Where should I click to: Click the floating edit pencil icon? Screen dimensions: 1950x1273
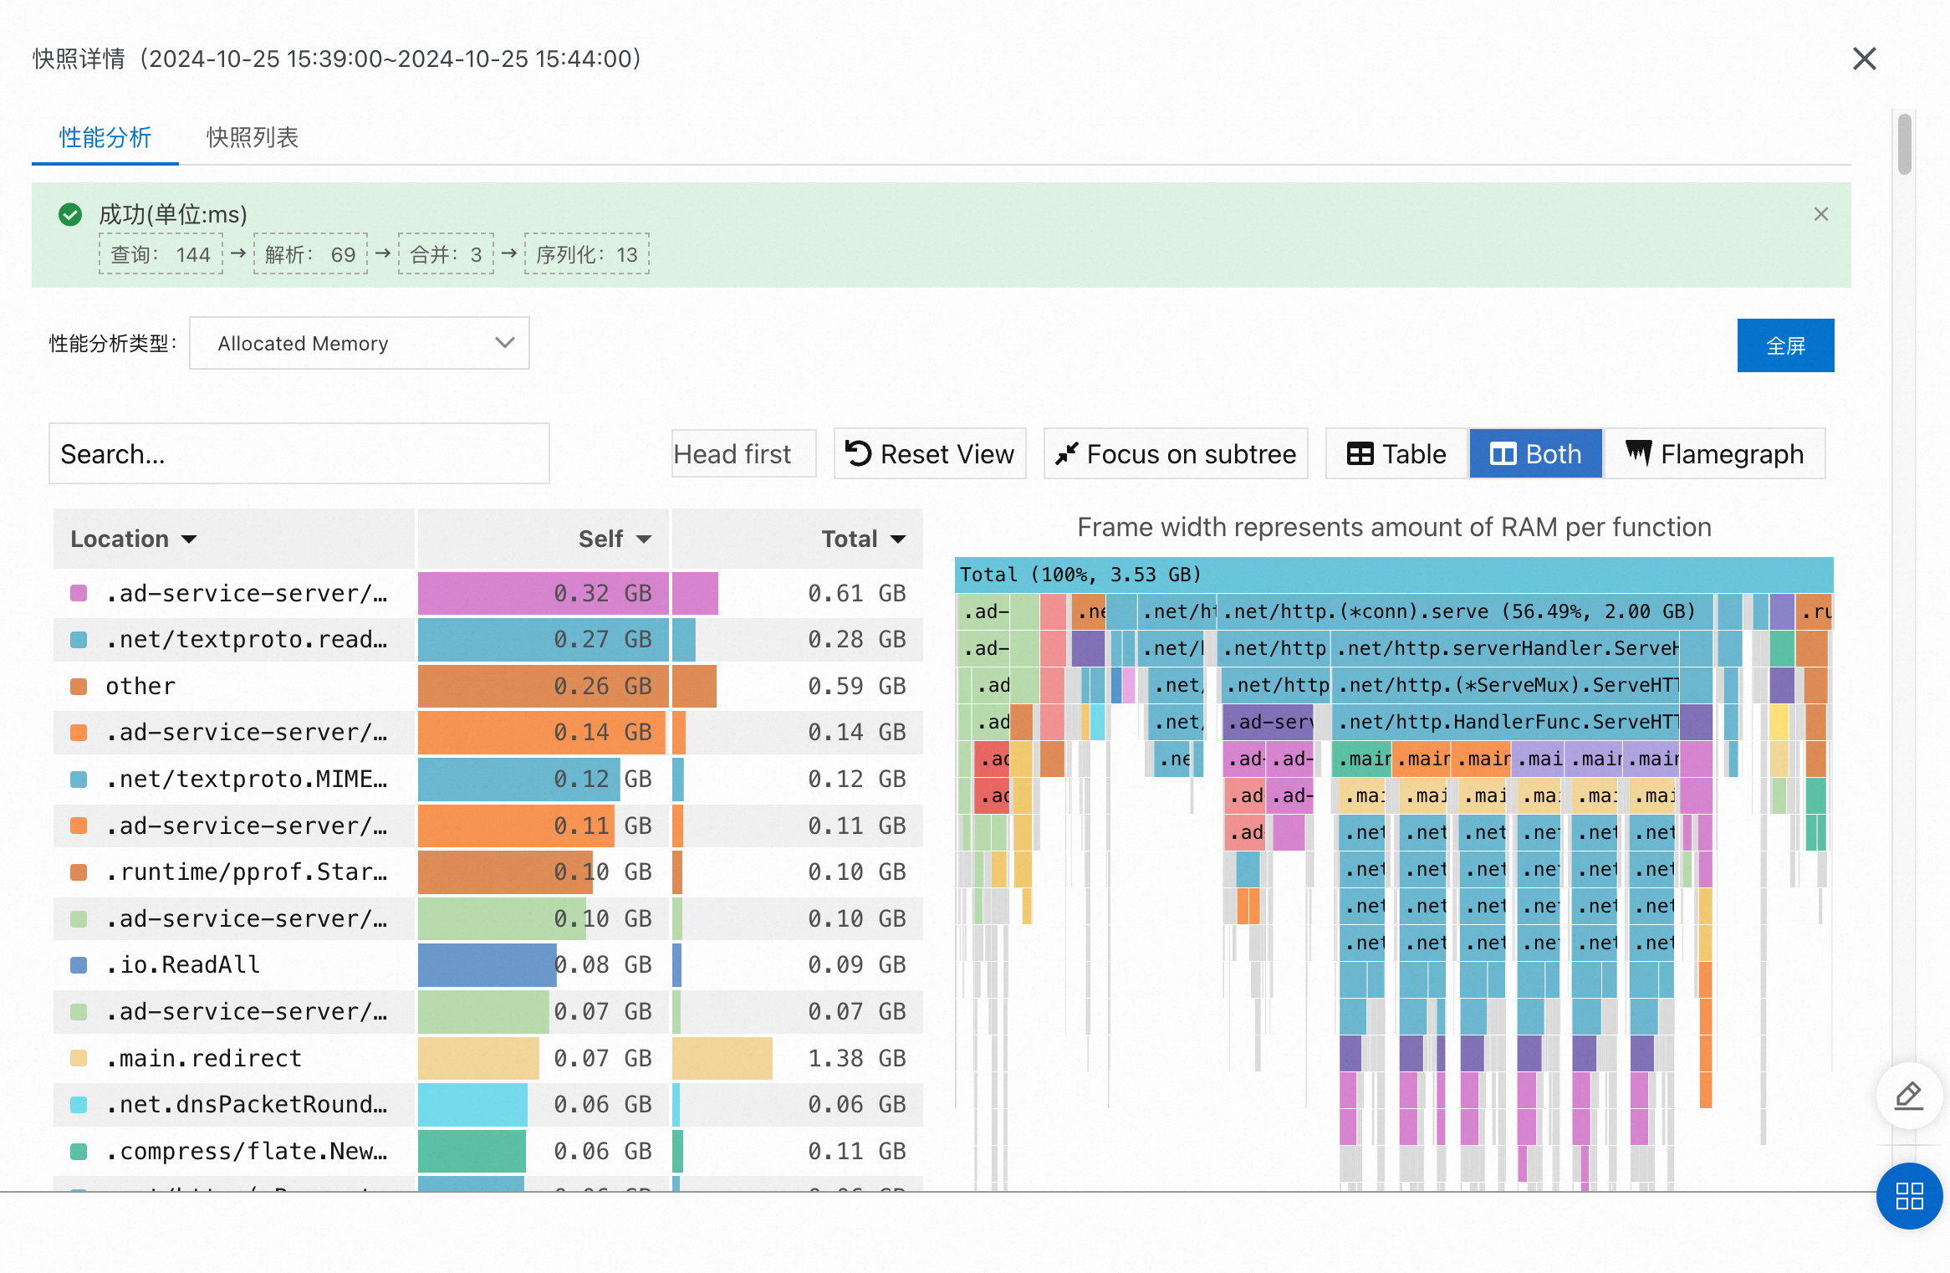(1909, 1095)
